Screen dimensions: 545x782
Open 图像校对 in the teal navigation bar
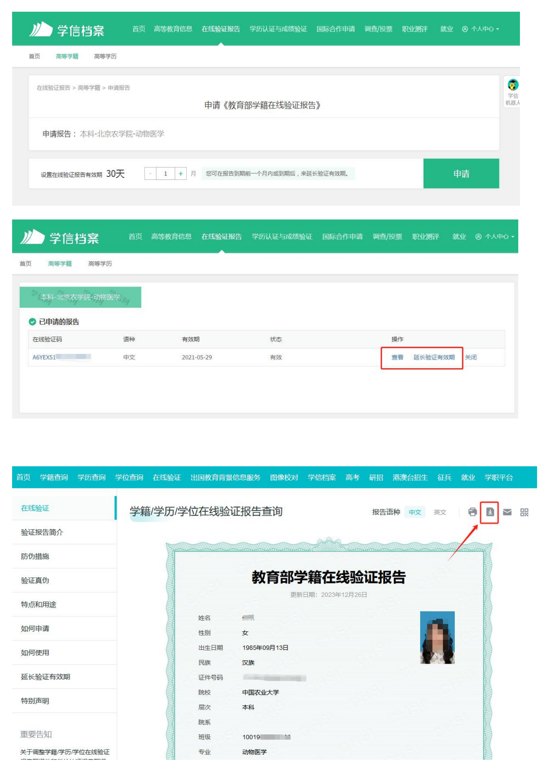pyautogui.click(x=284, y=477)
